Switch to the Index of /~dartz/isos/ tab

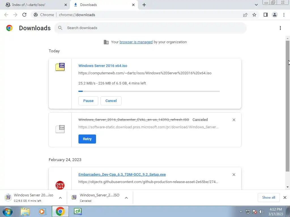pyautogui.click(x=35, y=5)
